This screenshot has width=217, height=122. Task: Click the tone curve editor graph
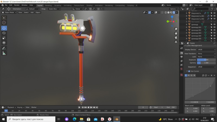pyautogui.click(x=200, y=89)
